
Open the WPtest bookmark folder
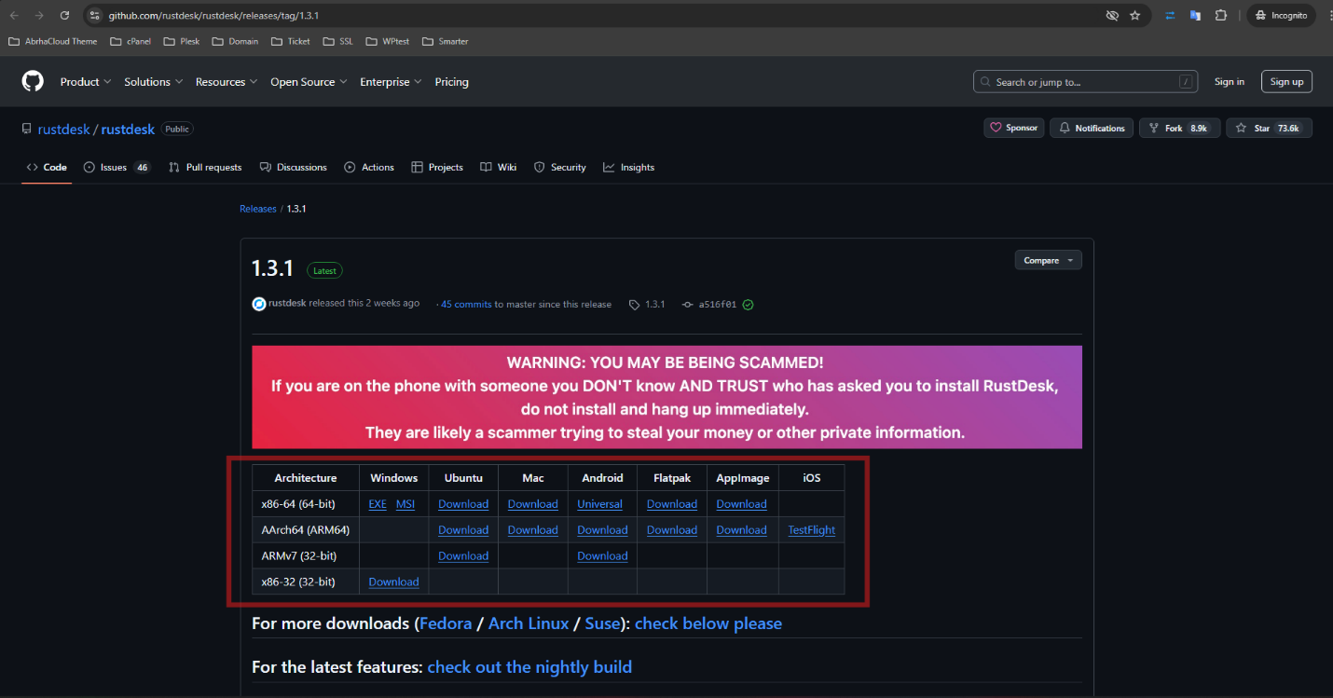coord(390,41)
